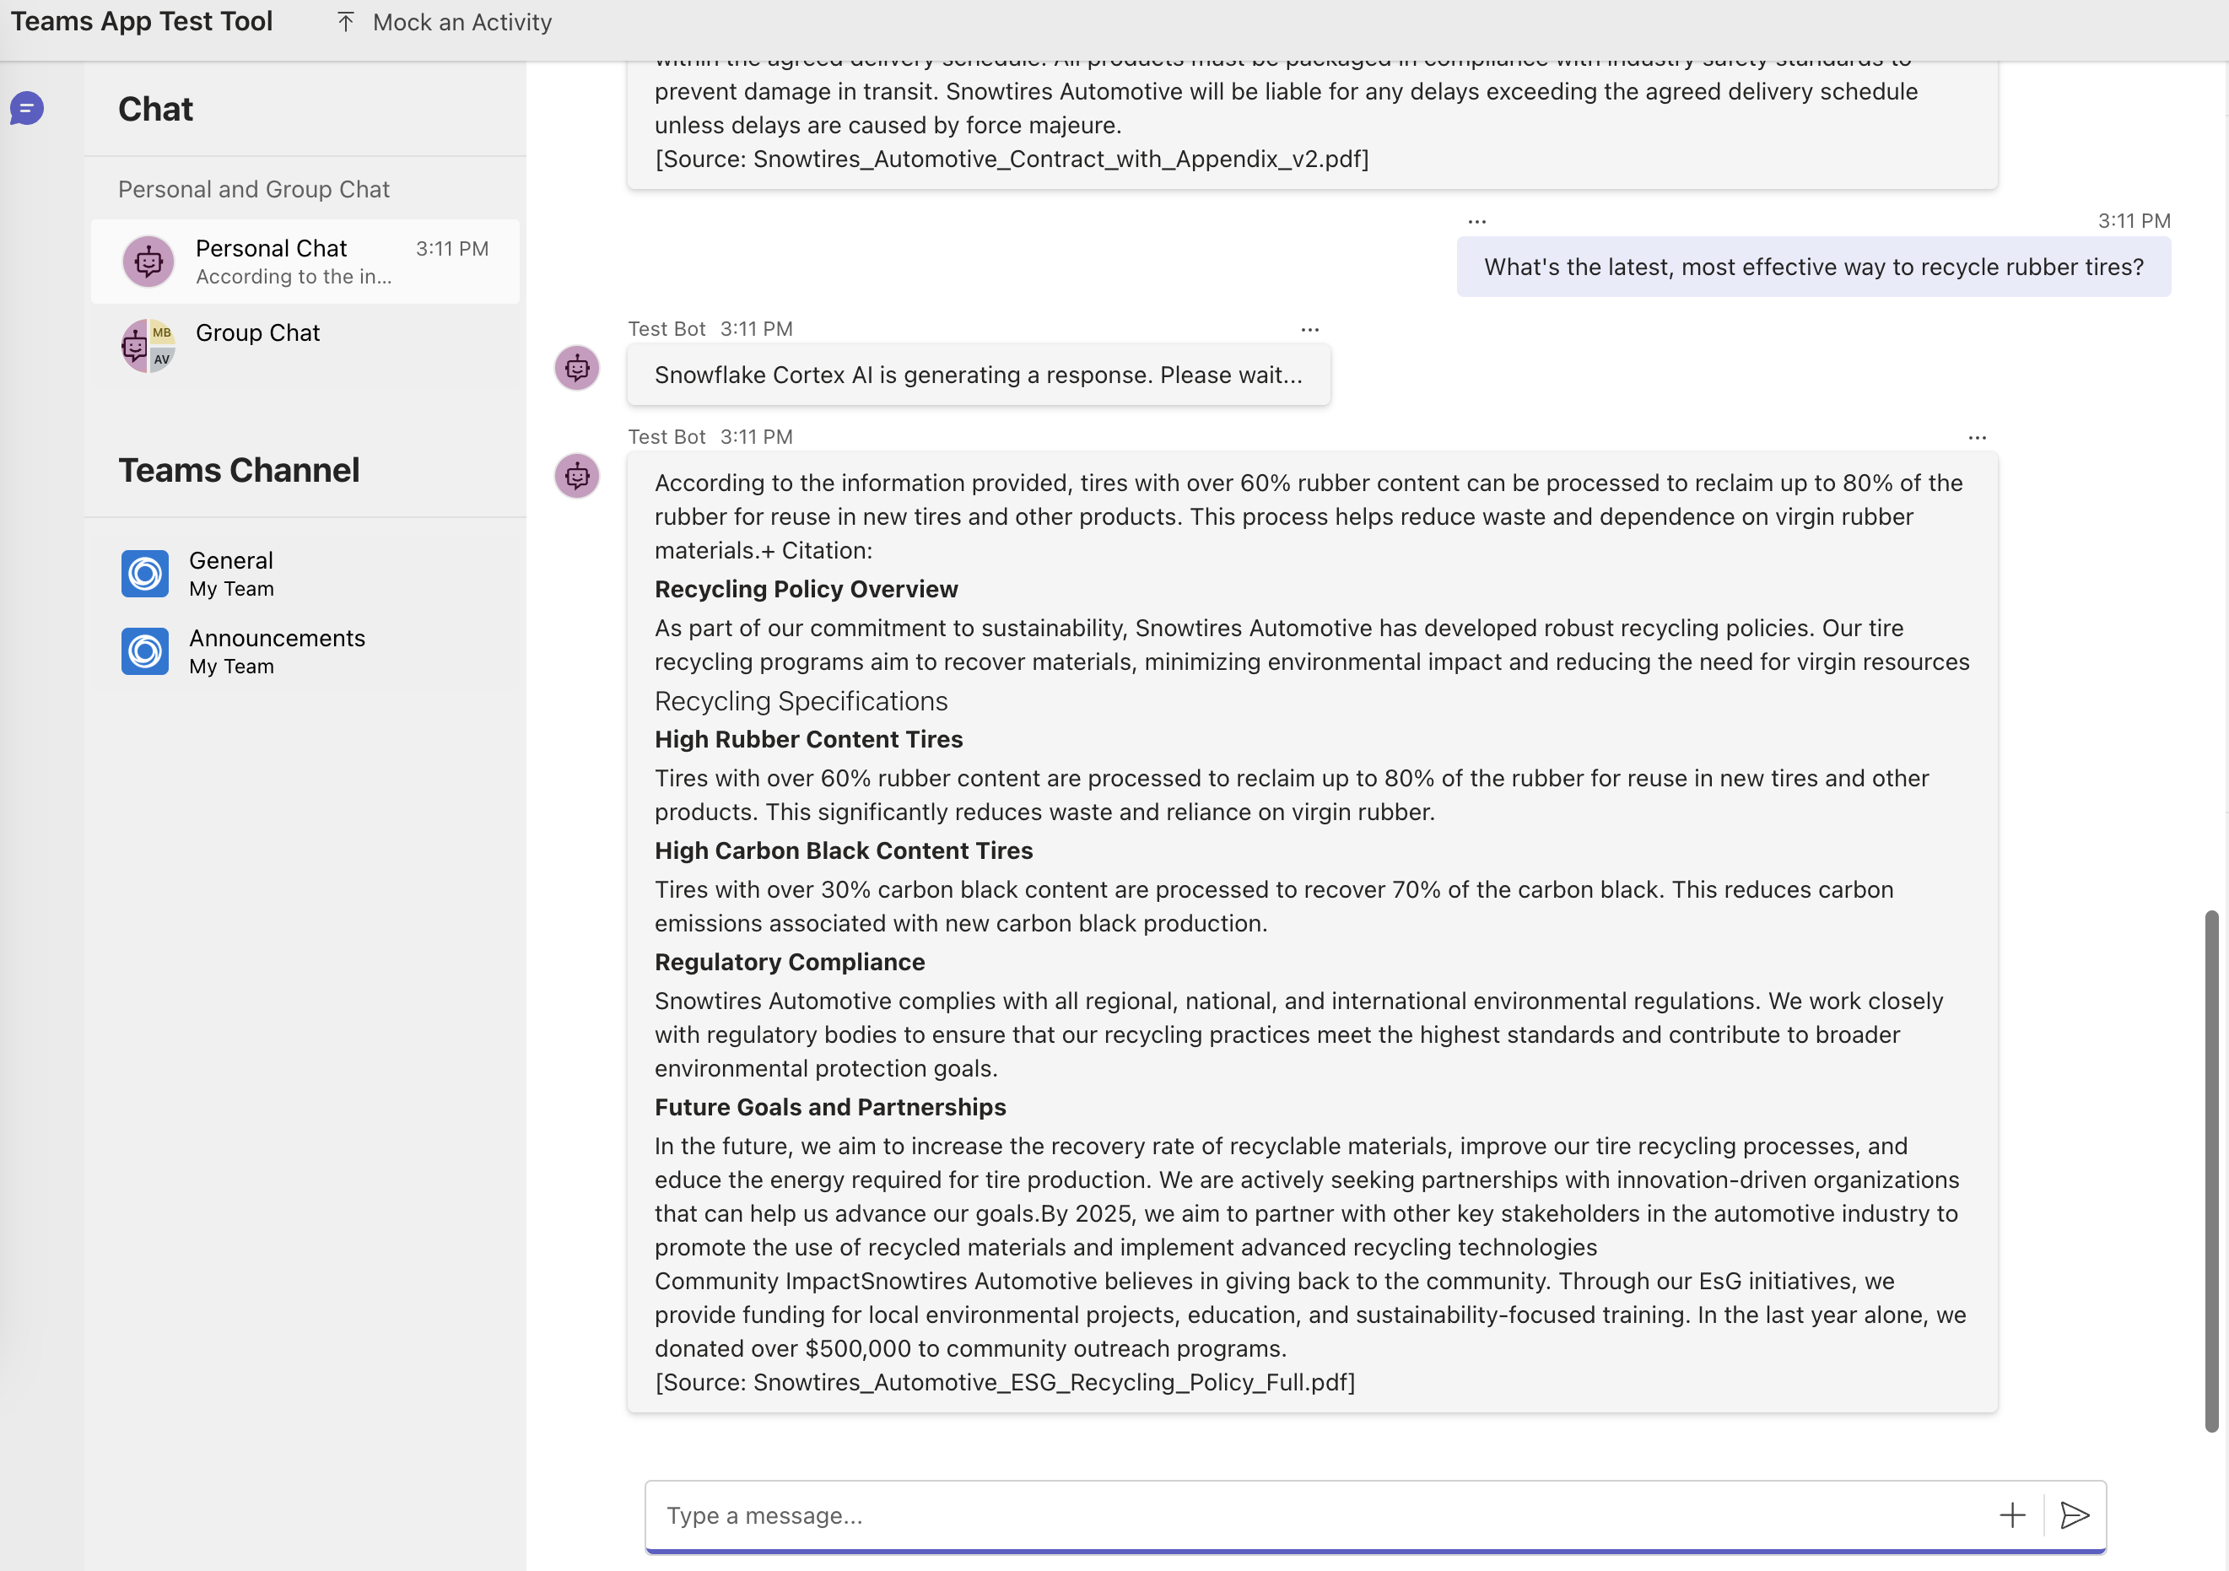Viewport: 2229px width, 1571px height.
Task: Open the Announcements channel of My Team
Action: click(277, 651)
